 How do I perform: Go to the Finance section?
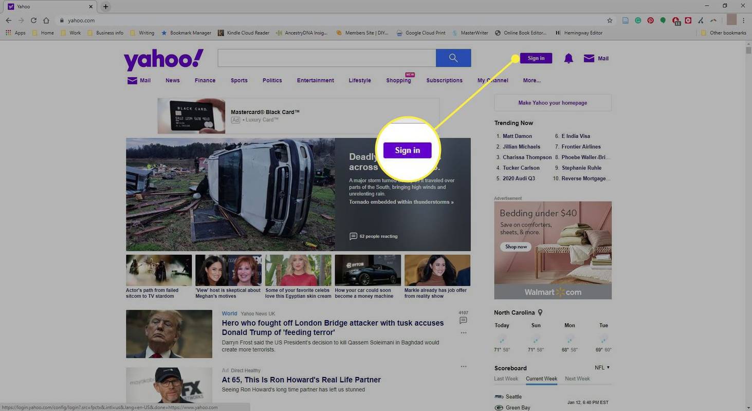[x=205, y=81]
